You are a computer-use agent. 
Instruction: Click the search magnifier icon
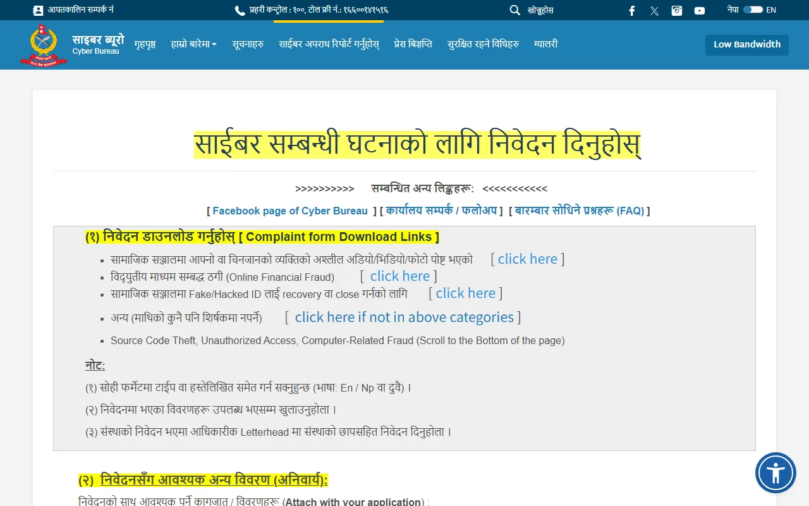[515, 10]
